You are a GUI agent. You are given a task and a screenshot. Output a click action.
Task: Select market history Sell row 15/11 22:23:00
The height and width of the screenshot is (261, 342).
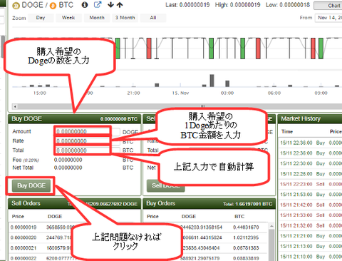(311, 184)
